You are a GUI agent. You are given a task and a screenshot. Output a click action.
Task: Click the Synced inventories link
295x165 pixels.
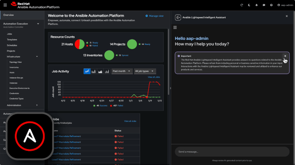point(125,55)
